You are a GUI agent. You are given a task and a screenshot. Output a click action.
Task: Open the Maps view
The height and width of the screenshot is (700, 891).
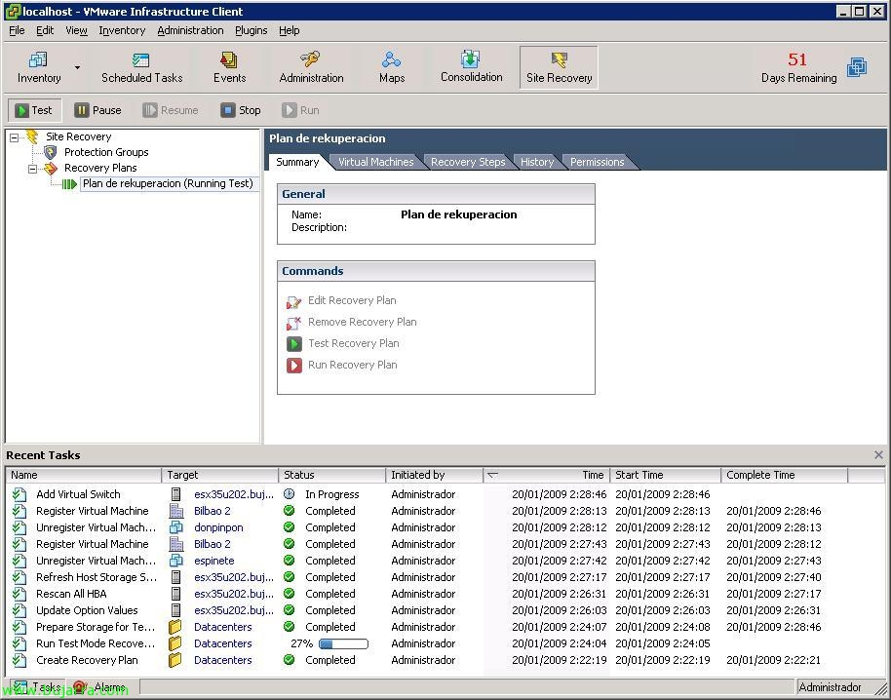click(x=392, y=67)
